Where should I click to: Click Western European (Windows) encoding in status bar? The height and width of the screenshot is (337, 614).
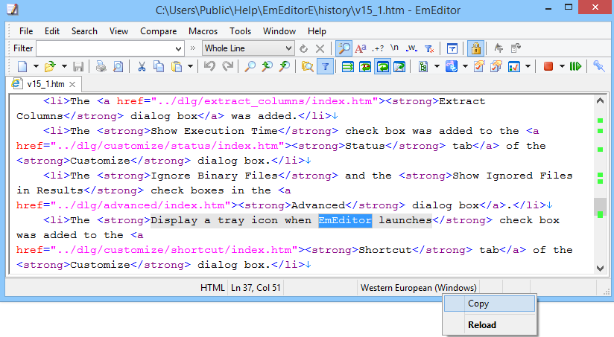[x=418, y=288]
